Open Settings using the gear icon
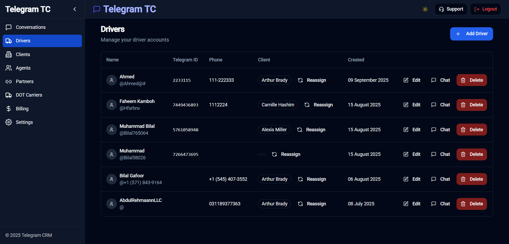 (8, 122)
